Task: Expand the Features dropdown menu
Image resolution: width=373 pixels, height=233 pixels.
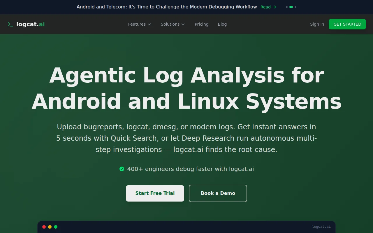Action: point(140,24)
